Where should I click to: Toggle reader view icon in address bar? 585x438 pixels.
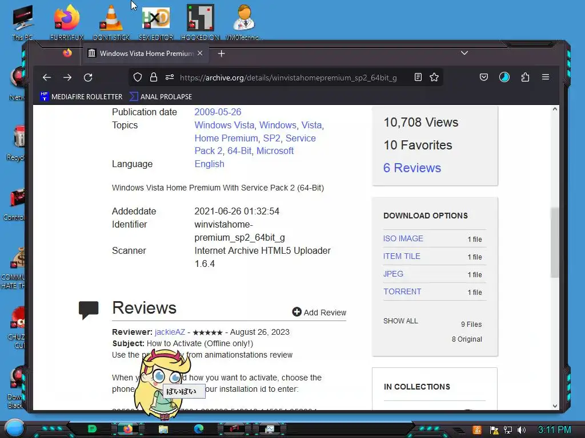[418, 77]
